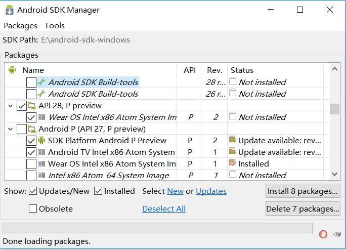Click the loading progress bar
Image resolution: width=346 pixels, height=250 pixels.
coord(157,228)
